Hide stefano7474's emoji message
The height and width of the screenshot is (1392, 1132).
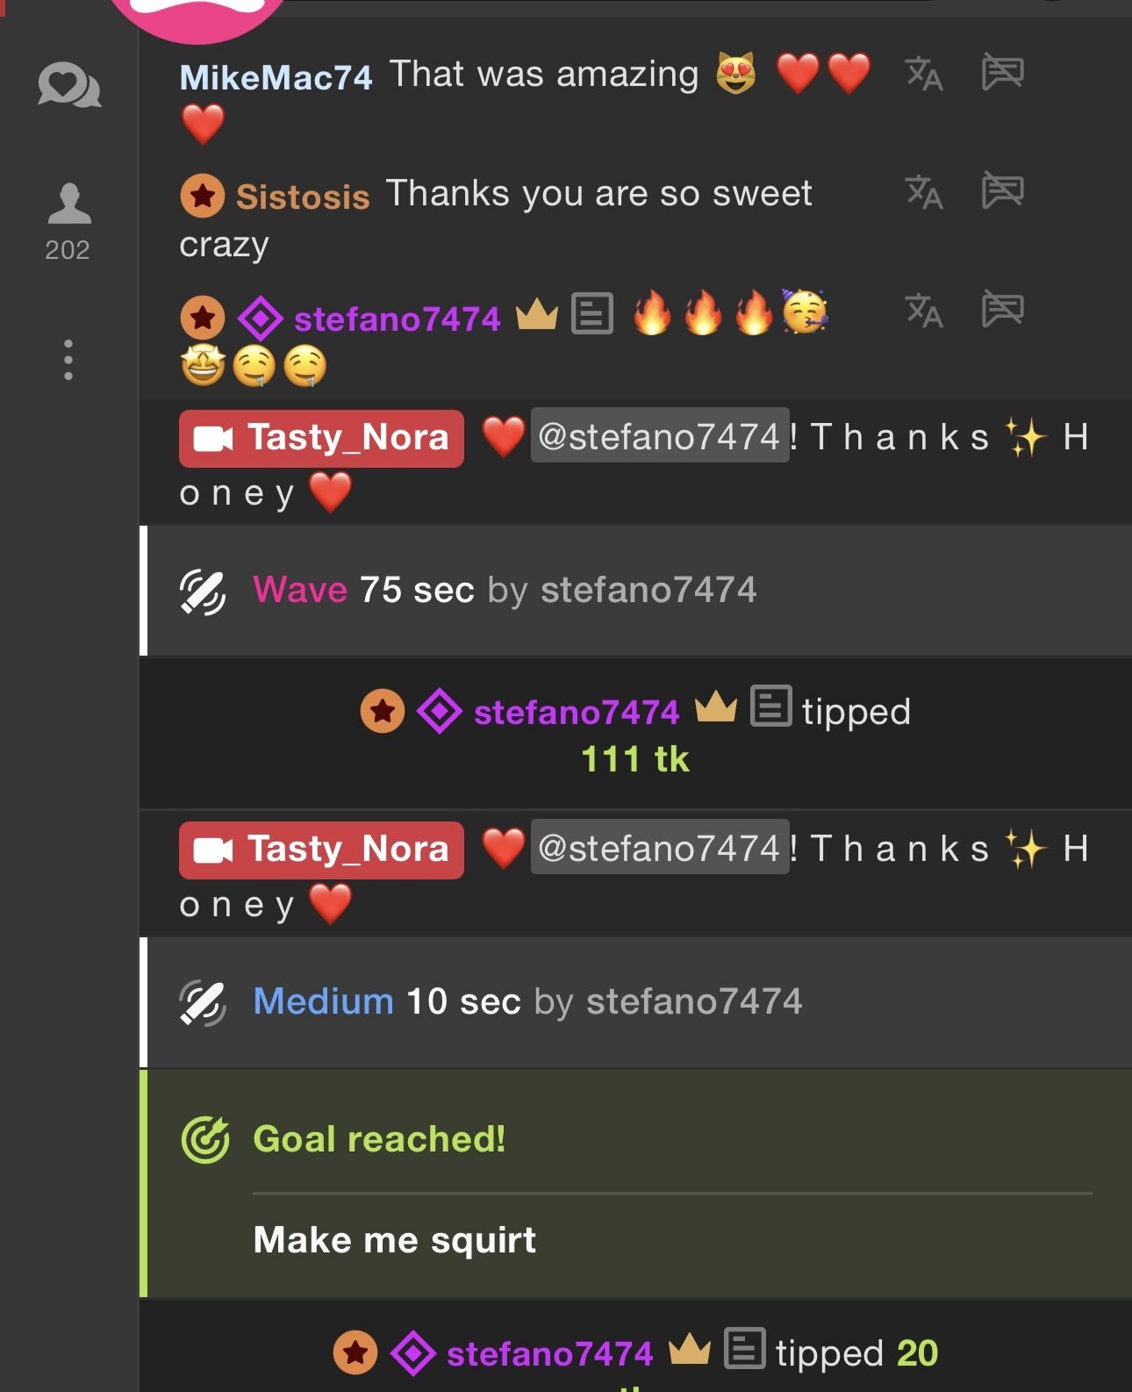(x=1002, y=309)
